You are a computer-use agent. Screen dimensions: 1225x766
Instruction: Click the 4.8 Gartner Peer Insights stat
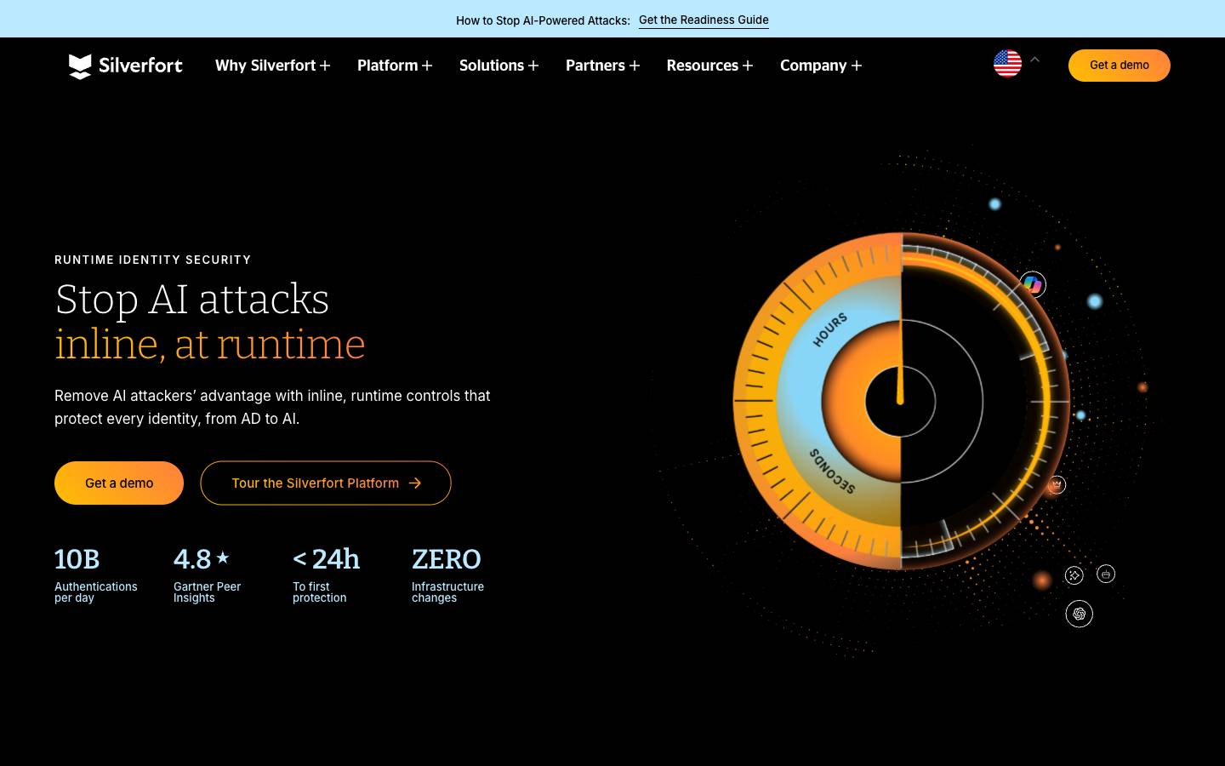pos(207,575)
